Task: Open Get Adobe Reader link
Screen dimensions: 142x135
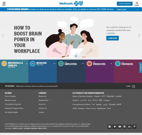Action: [11, 112]
